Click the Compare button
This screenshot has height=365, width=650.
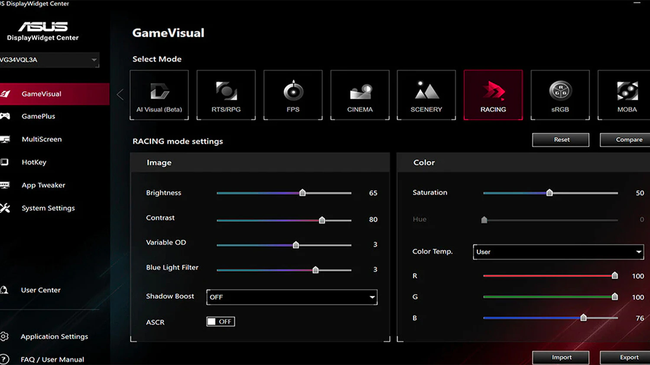[x=625, y=140]
